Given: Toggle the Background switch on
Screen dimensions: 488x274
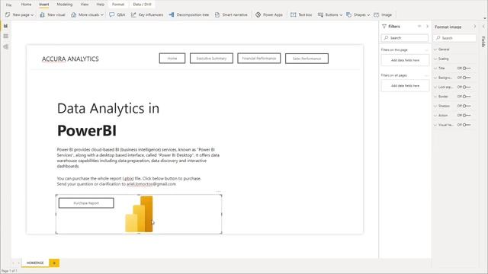Looking at the screenshot, I should tap(466, 78).
